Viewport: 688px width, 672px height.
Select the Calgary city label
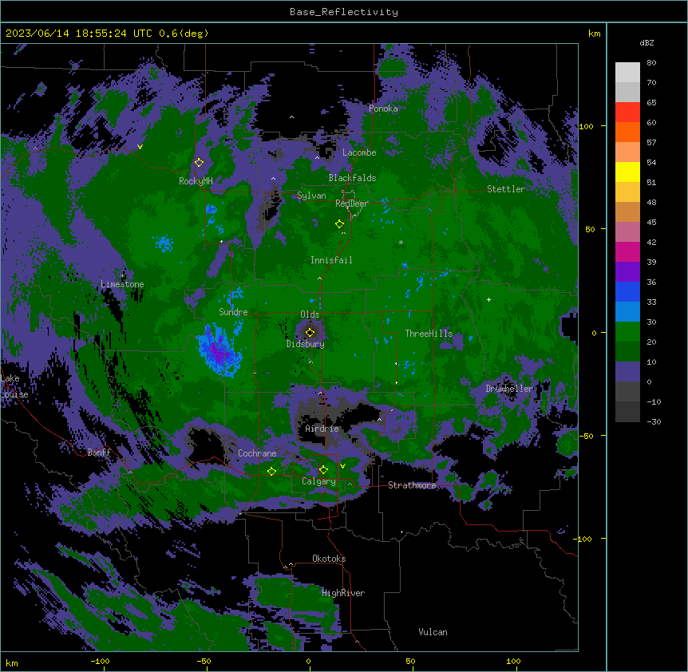point(318,481)
